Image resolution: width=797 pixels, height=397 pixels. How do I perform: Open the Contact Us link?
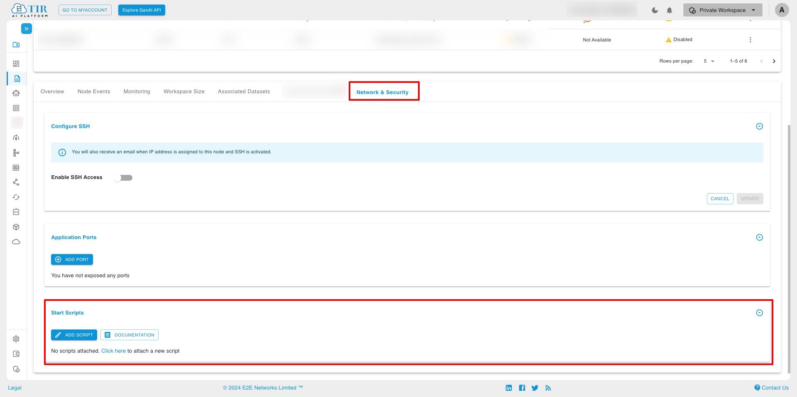pos(771,388)
